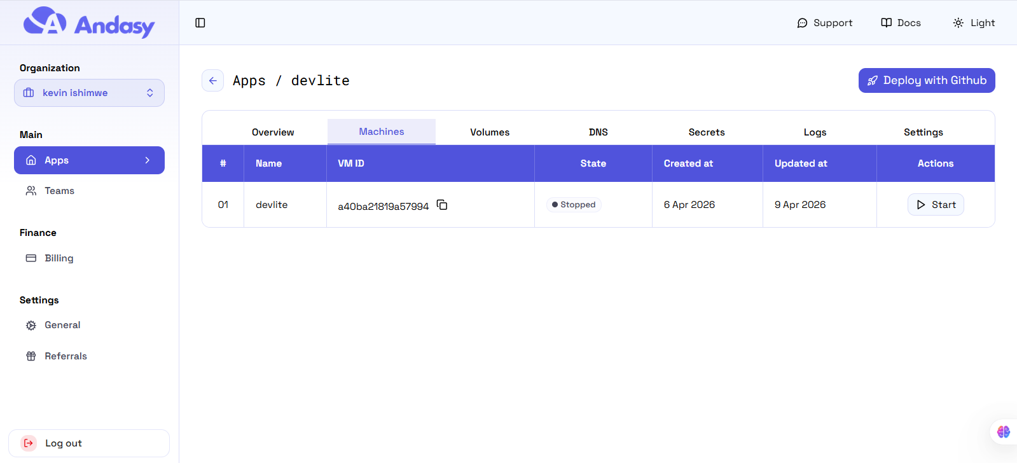Screen dimensions: 1017x463
Task: Open Billing from the sidebar
Action: coord(59,258)
